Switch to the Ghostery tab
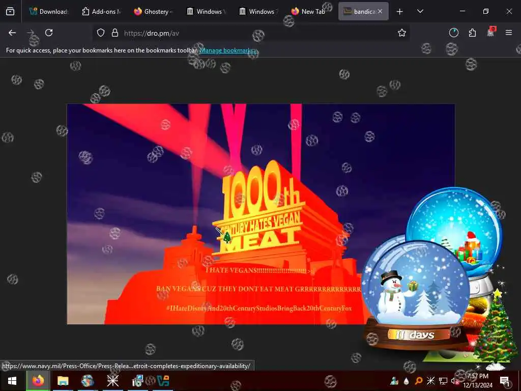The width and height of the screenshot is (521, 391). click(154, 11)
